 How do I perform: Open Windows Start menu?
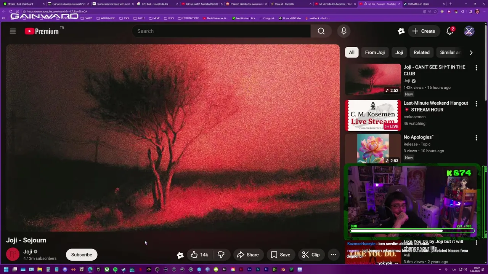tap(6, 269)
